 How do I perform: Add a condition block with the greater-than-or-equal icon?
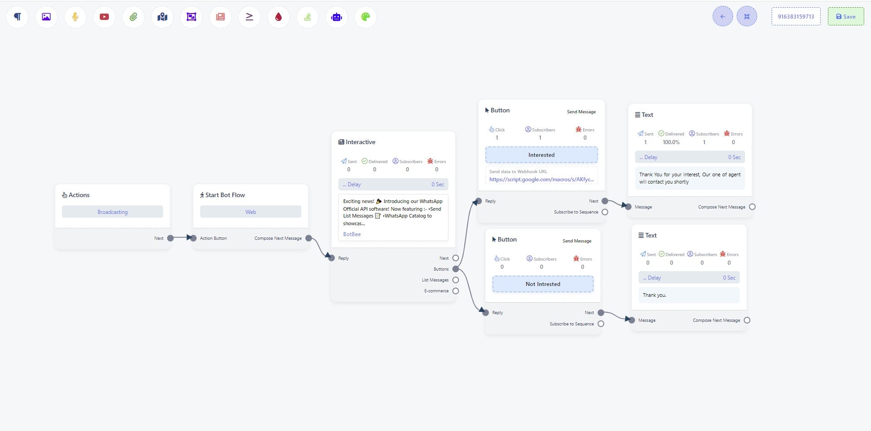250,17
